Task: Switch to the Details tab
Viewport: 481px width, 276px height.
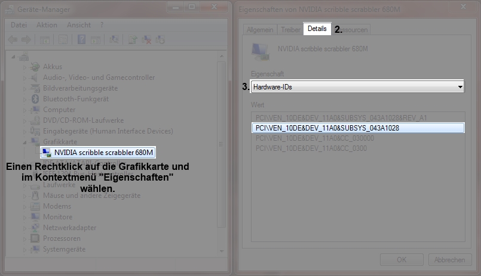Action: pos(317,29)
